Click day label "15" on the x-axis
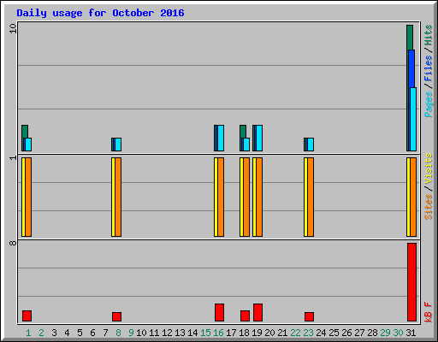 tap(205, 333)
